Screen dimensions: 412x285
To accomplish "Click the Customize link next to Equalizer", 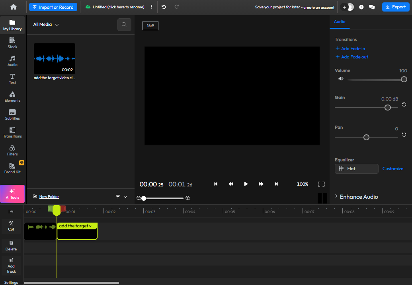I will (x=392, y=169).
